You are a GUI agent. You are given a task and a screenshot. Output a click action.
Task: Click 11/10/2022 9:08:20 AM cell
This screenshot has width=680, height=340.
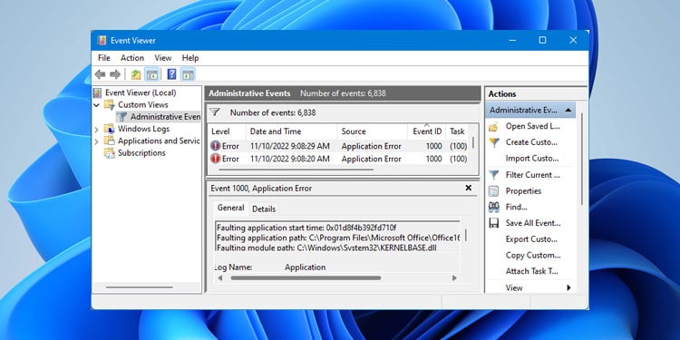(290, 159)
